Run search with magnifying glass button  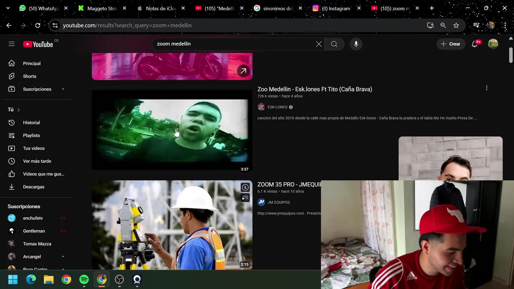[334, 44]
